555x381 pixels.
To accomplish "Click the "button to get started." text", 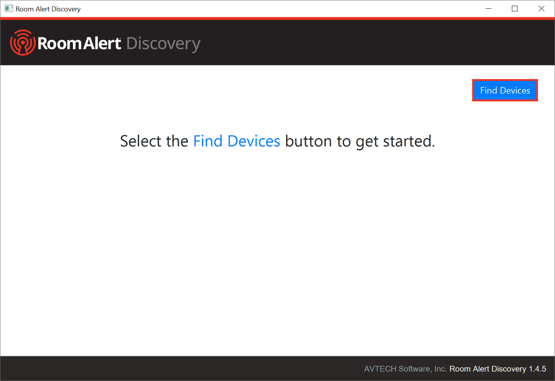I will click(x=359, y=141).
